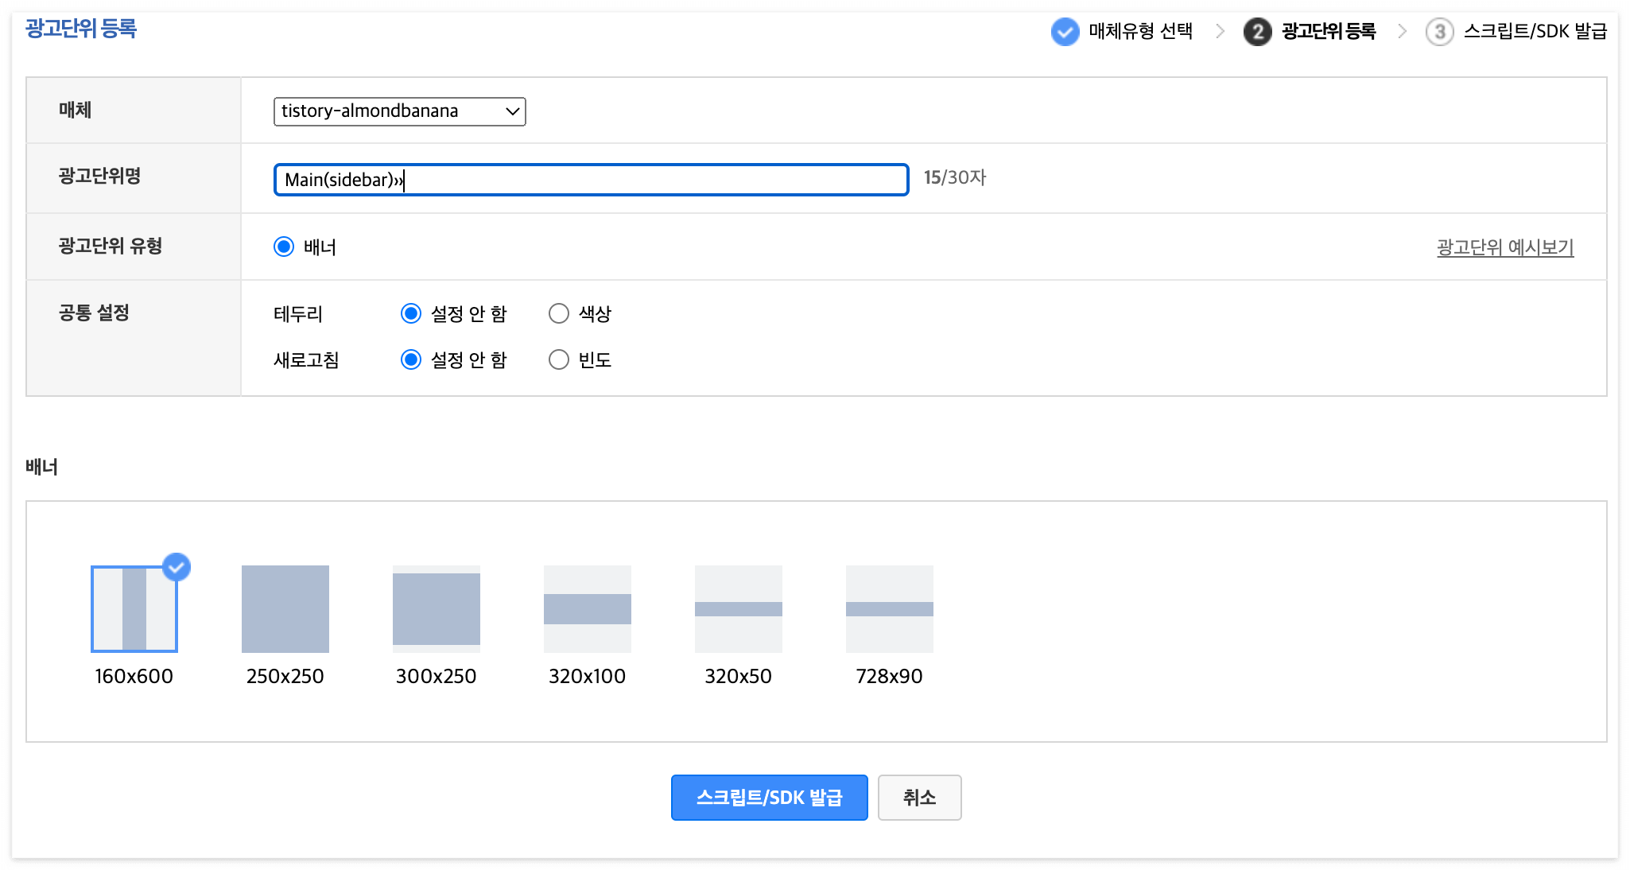1630x870 pixels.
Task: Click the 스크립트/SDK 발급 button
Action: coord(768,797)
